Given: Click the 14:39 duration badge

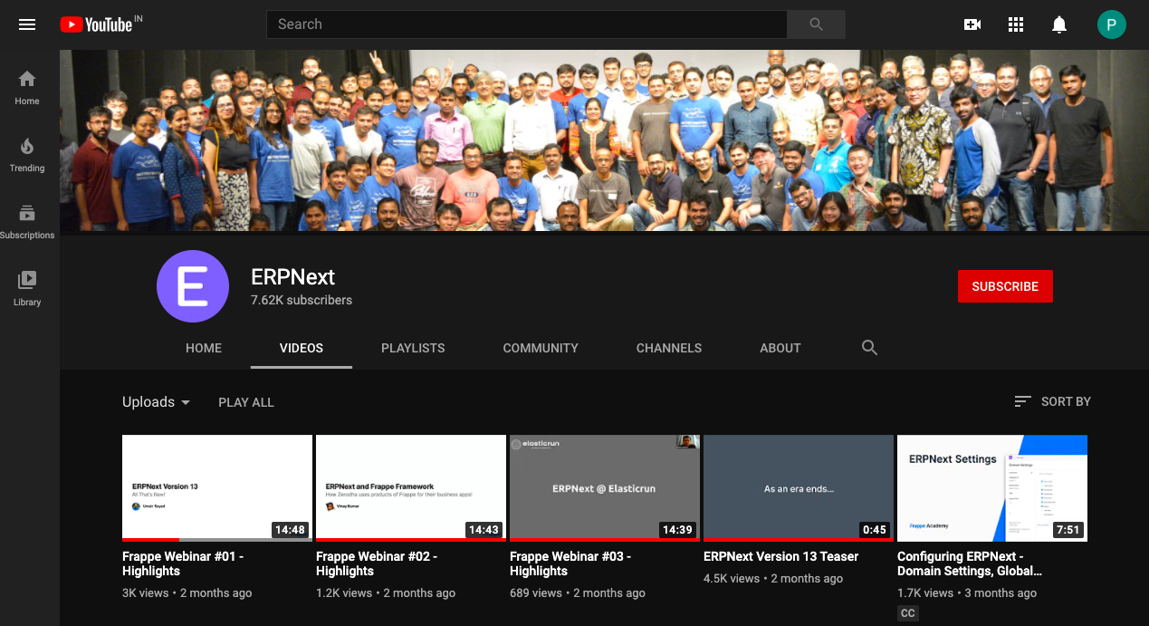Looking at the screenshot, I should click(x=677, y=530).
